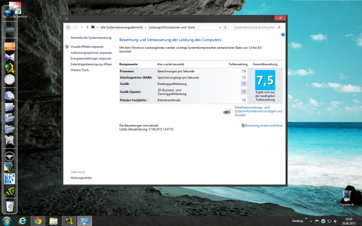
Task: Open the xbmc dock icon
Action: (10, 29)
